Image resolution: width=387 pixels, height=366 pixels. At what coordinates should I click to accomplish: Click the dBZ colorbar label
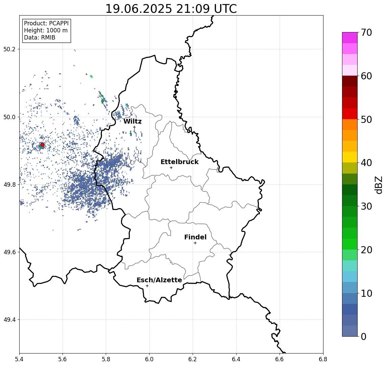click(378, 185)
